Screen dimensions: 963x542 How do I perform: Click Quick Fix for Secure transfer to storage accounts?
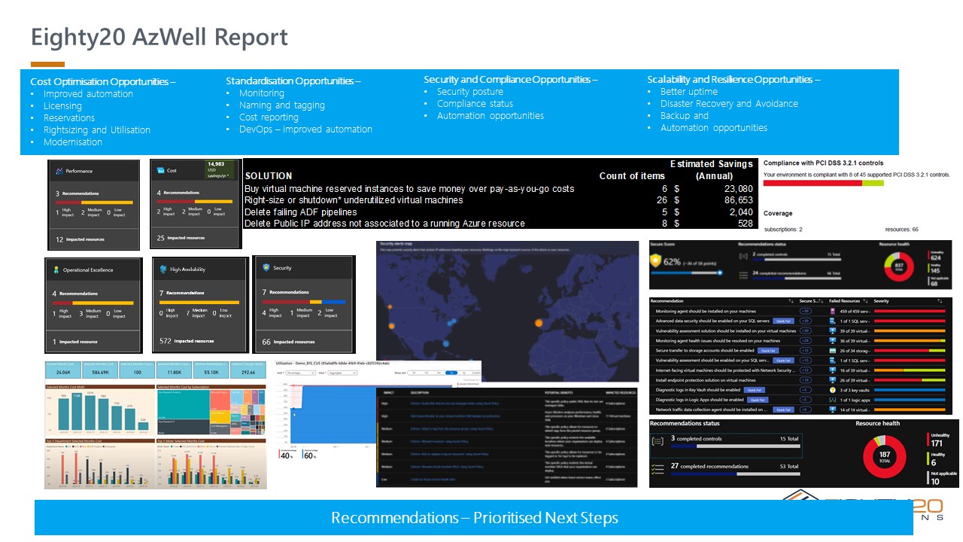[768, 351]
